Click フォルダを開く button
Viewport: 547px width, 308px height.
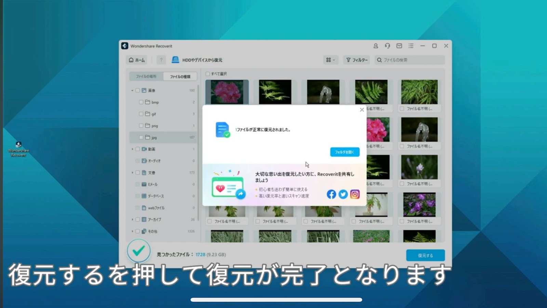[345, 152]
